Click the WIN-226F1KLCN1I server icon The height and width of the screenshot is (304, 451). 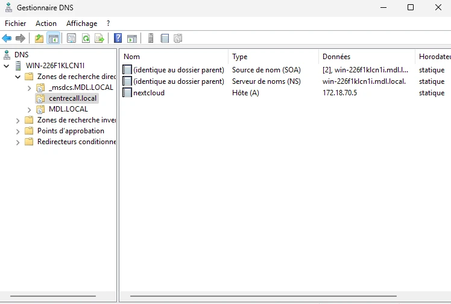(18, 66)
